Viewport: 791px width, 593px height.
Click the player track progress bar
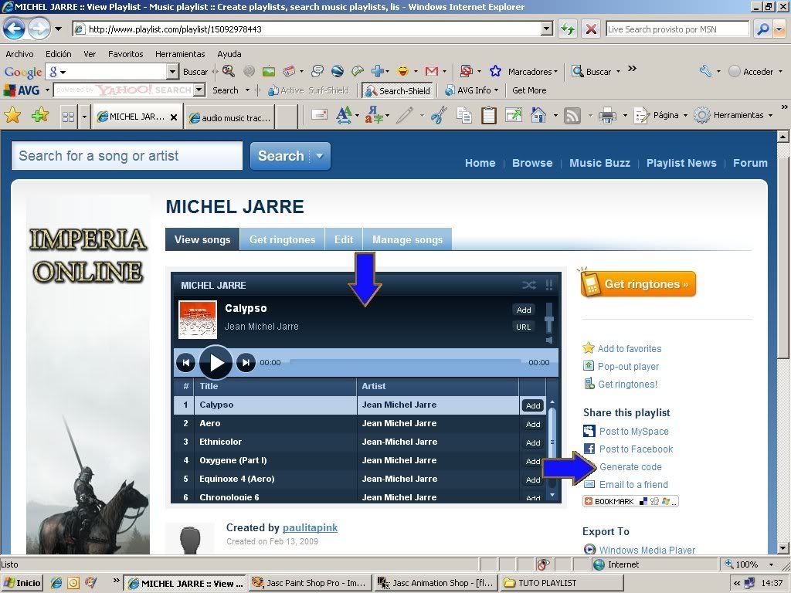405,362
